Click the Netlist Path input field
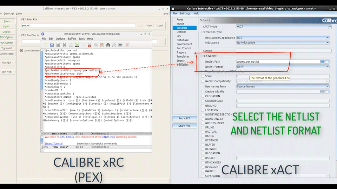The image size is (337, 189). pyautogui.click(x=277, y=62)
